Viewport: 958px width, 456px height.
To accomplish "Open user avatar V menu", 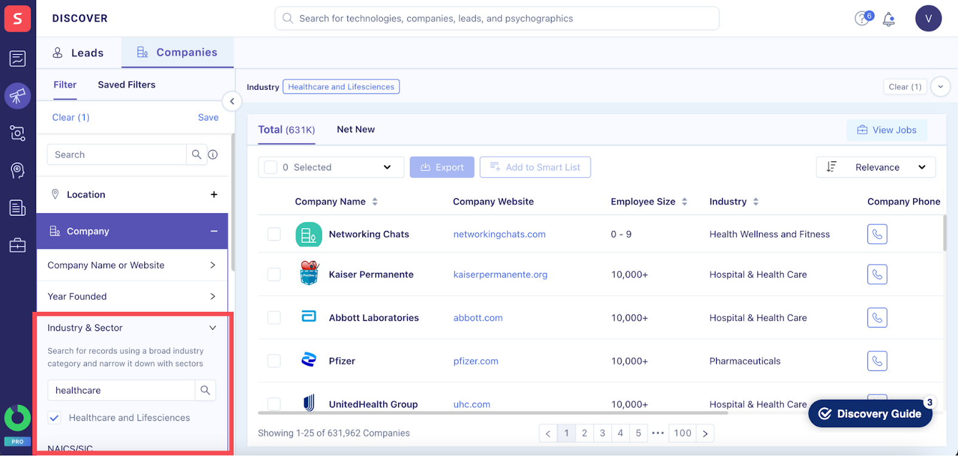I will (928, 19).
